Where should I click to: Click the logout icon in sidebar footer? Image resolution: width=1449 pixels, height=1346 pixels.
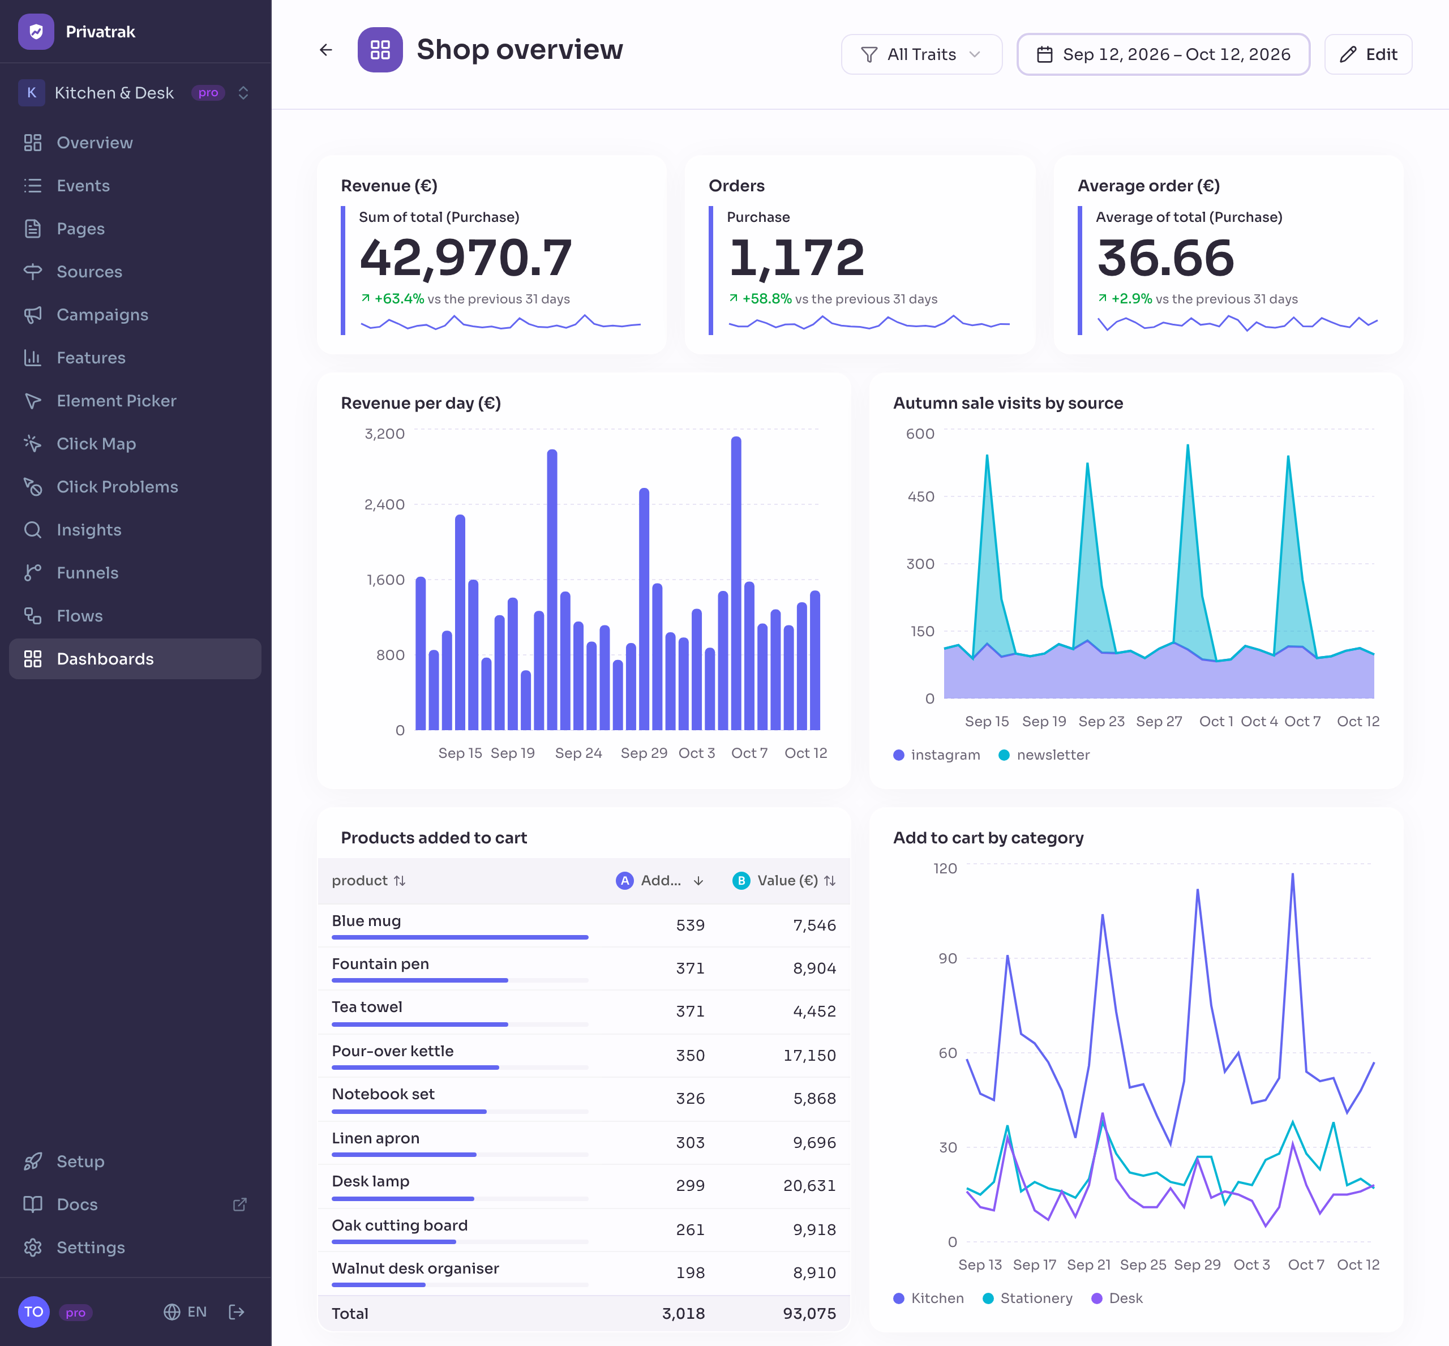236,1312
